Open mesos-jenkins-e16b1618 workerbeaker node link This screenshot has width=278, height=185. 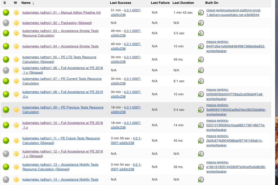click(236, 167)
